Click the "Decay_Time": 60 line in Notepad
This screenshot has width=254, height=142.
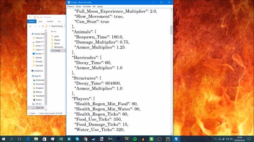[93, 63]
